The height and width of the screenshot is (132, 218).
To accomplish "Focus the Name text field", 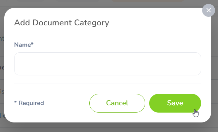I will coord(108,64).
